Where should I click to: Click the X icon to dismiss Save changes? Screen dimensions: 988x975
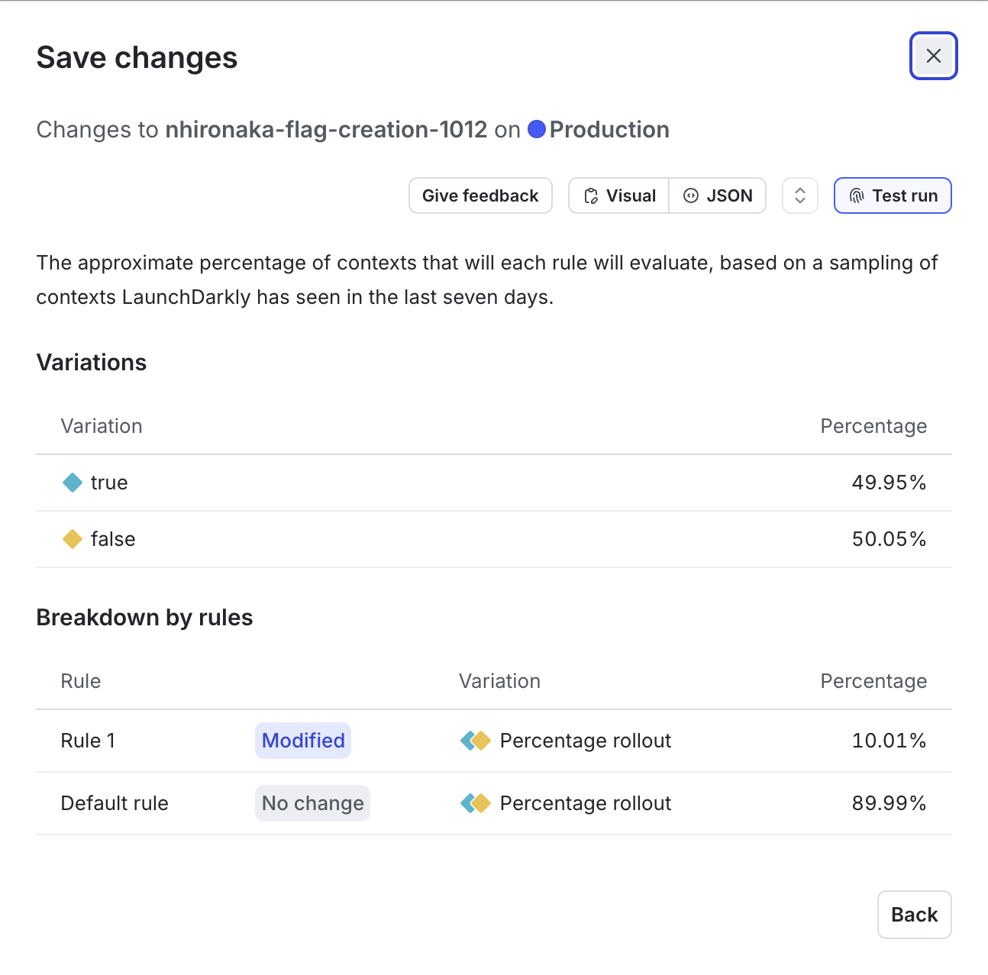(933, 55)
